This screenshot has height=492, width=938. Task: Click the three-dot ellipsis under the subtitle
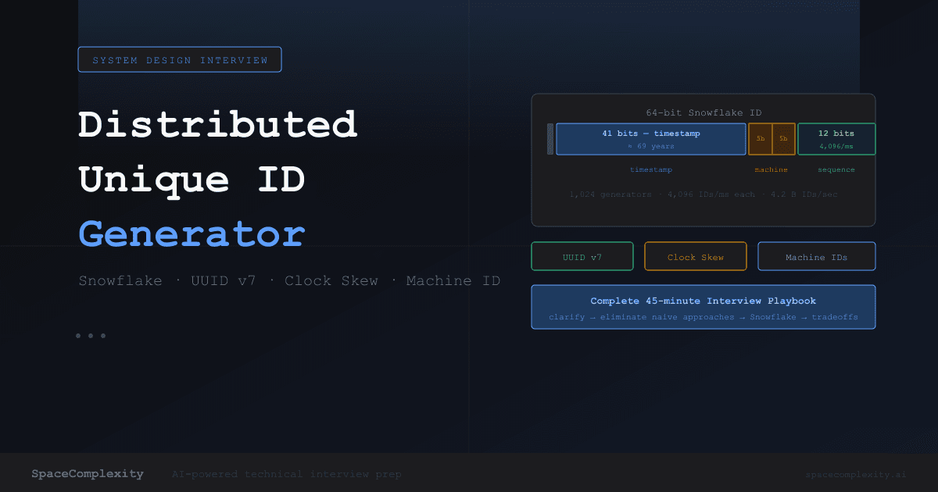[91, 336]
